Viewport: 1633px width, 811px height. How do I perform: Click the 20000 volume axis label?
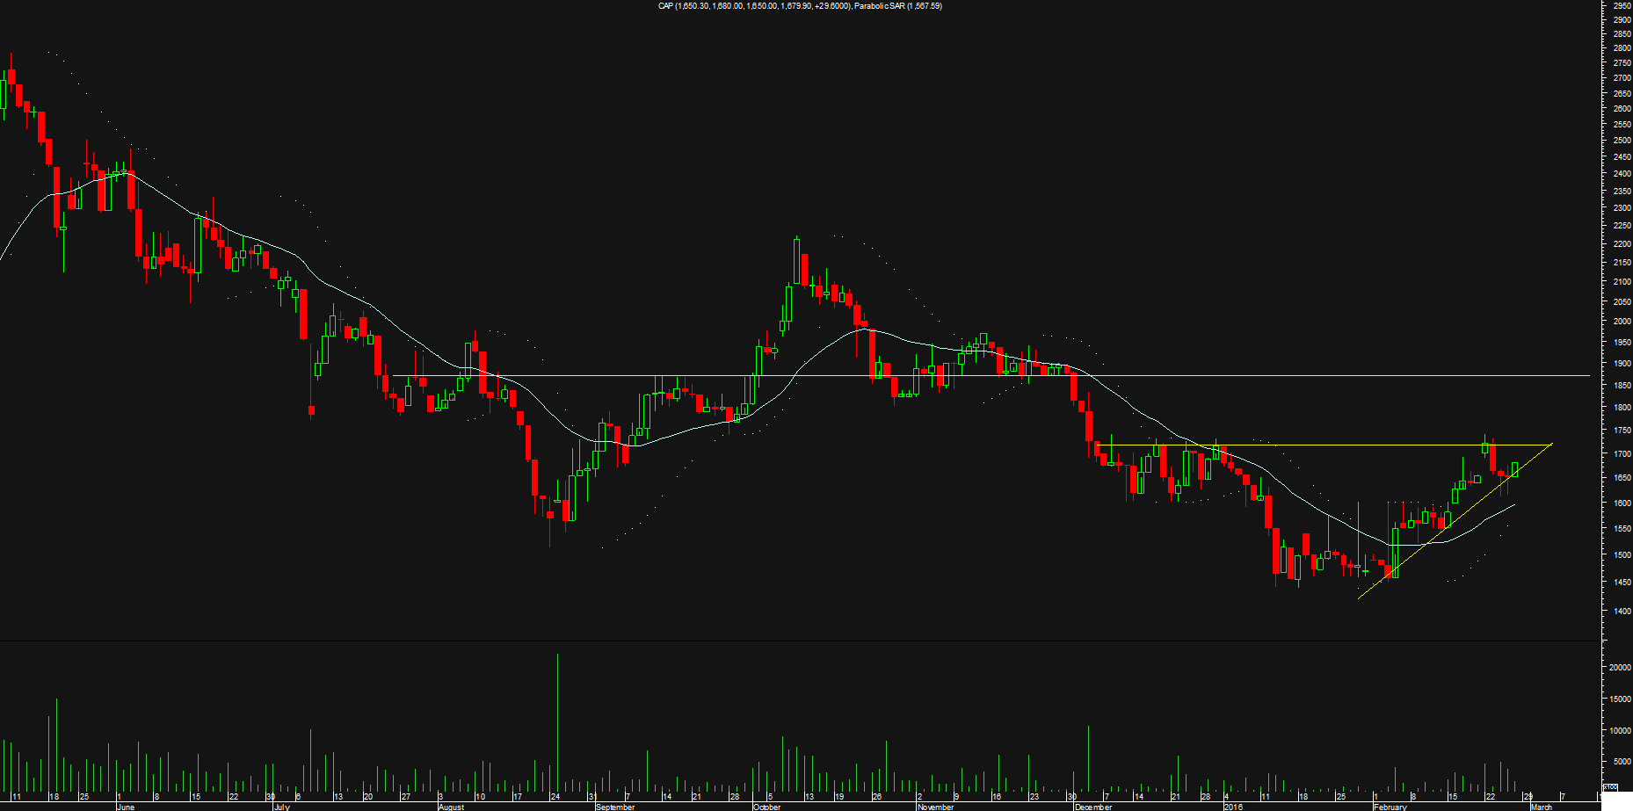[1620, 668]
